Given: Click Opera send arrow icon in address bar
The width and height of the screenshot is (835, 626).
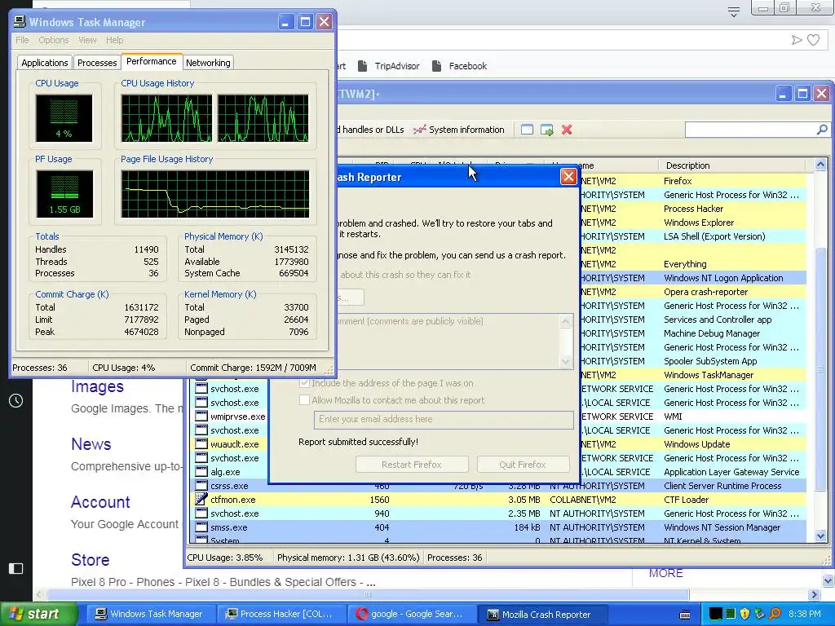Looking at the screenshot, I should [x=796, y=40].
